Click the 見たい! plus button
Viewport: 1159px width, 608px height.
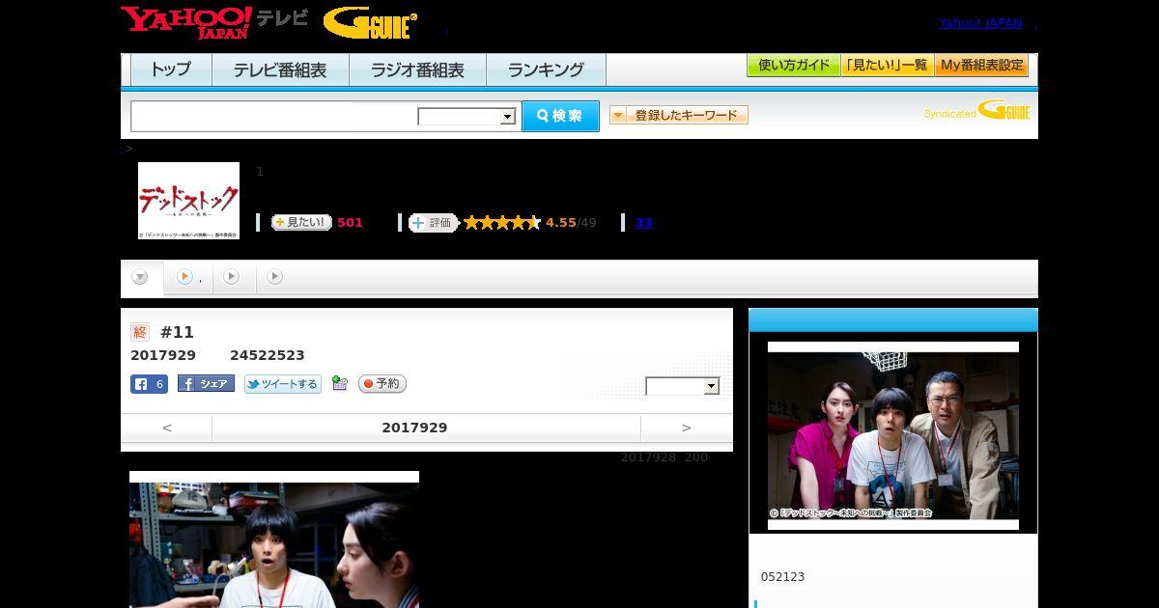pos(301,222)
